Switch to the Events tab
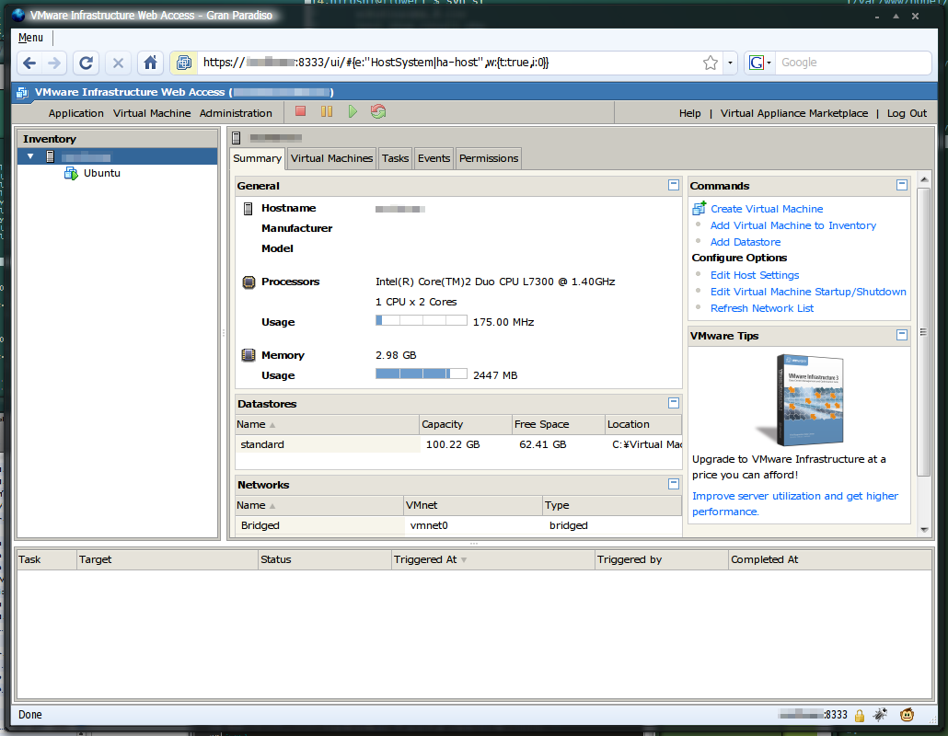Screen dimensions: 948x736 (x=434, y=158)
